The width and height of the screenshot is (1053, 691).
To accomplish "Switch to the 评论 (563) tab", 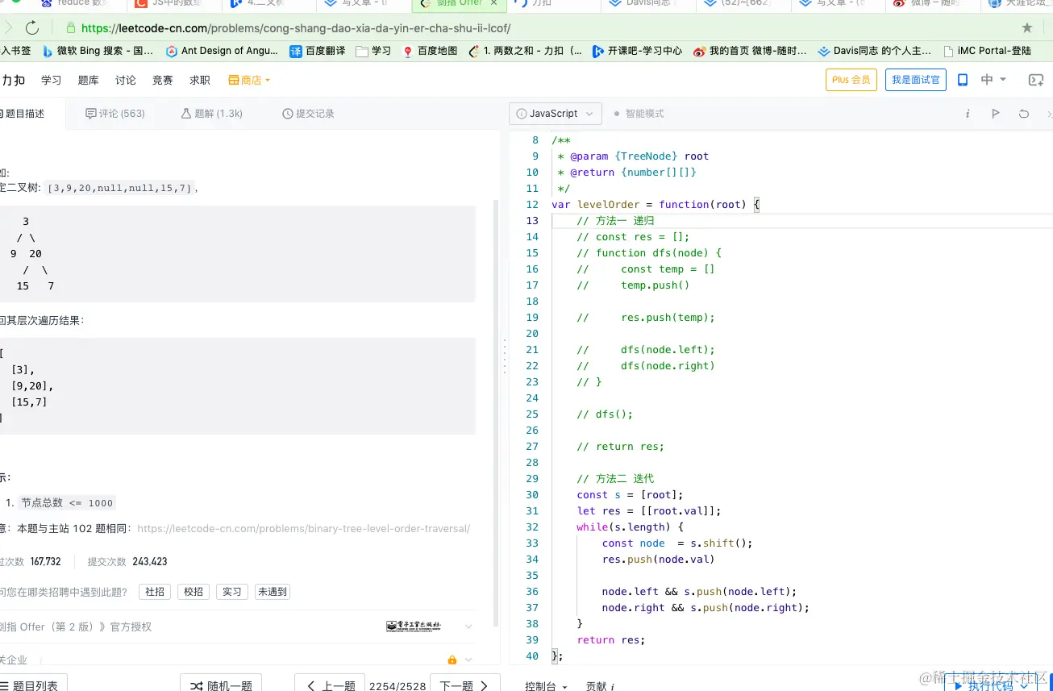I will point(115,114).
